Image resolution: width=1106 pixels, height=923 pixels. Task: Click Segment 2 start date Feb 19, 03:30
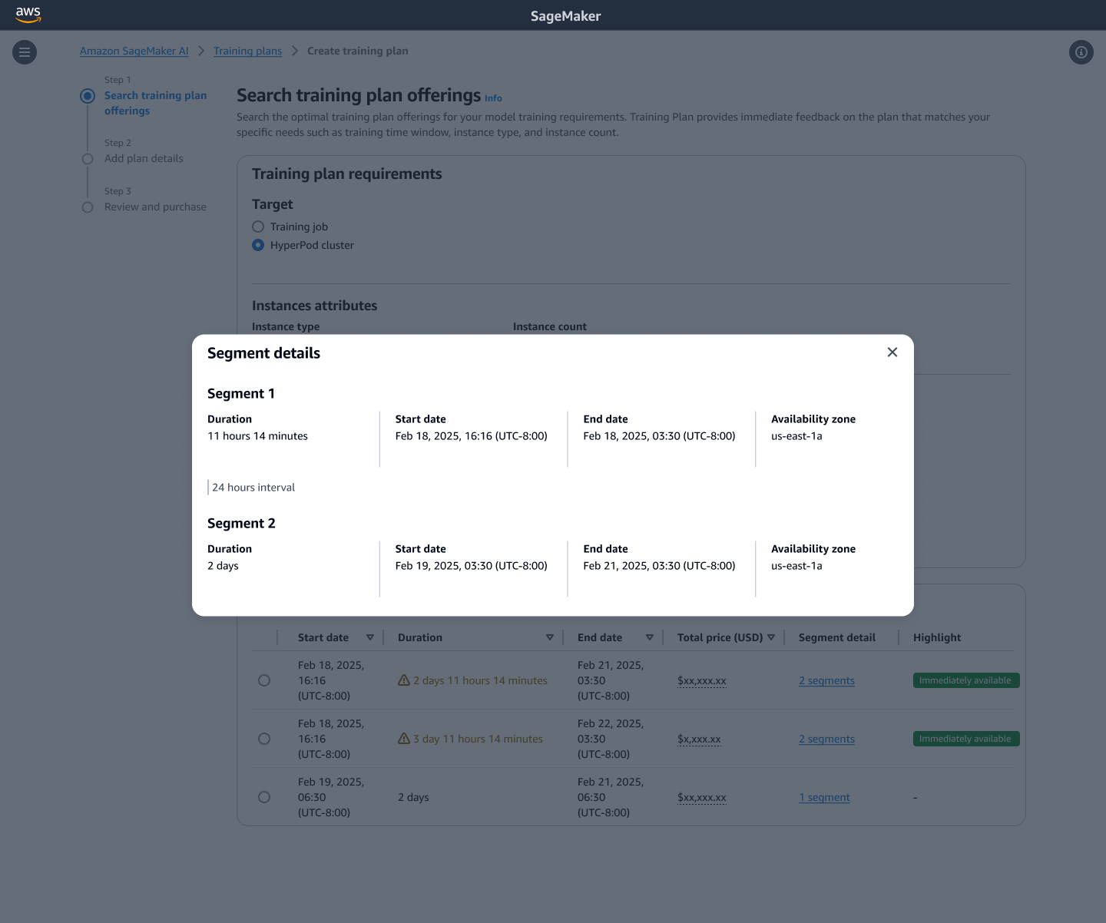pos(472,566)
